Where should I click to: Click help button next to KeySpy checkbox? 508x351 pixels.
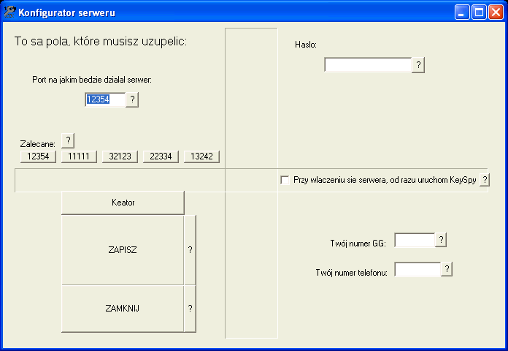coord(485,180)
